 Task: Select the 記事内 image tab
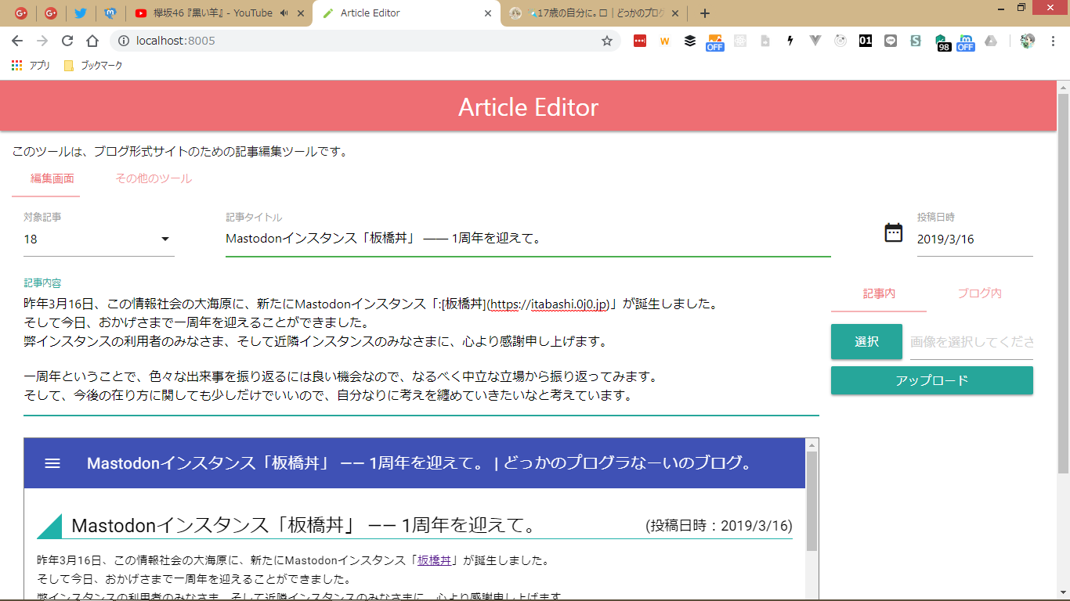pos(879,293)
